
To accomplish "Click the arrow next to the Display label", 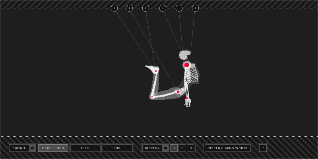I will click(166, 148).
